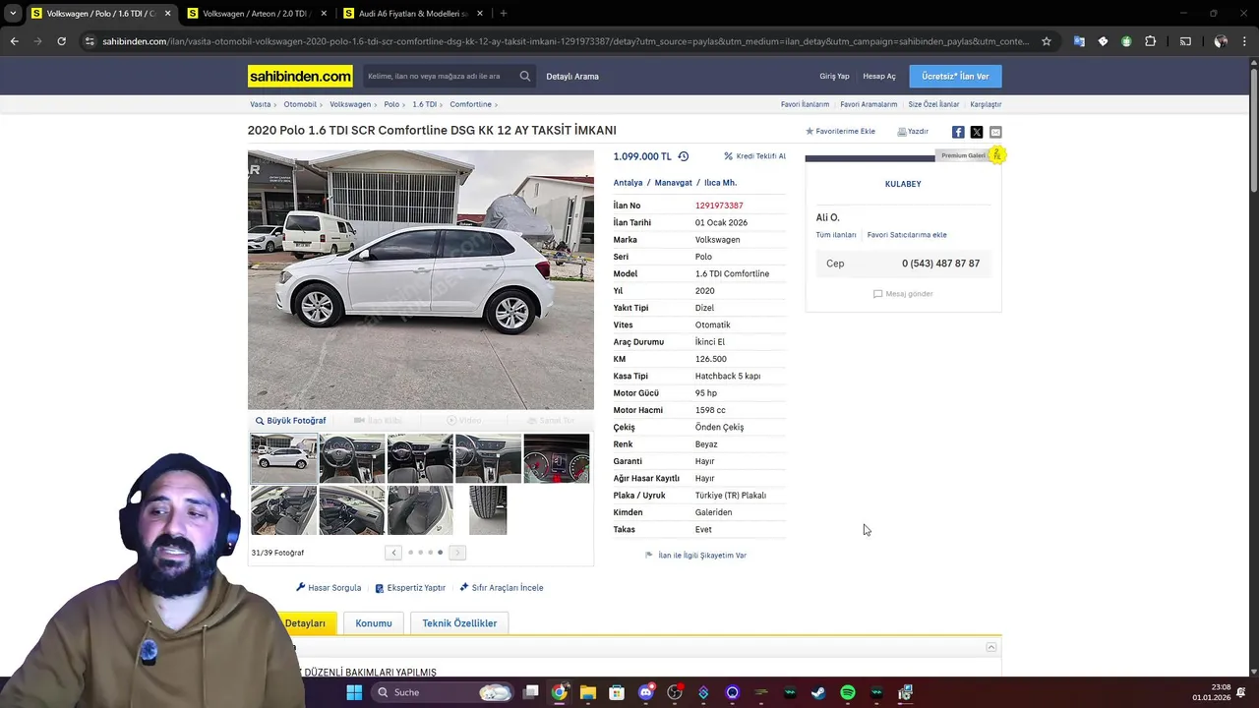Open the Chrome extensions puzzle icon
Image resolution: width=1259 pixels, height=708 pixels.
click(x=1151, y=41)
